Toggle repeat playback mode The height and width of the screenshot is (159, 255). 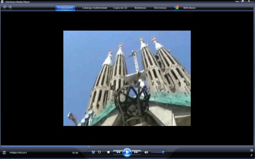pyautogui.click(x=100, y=152)
